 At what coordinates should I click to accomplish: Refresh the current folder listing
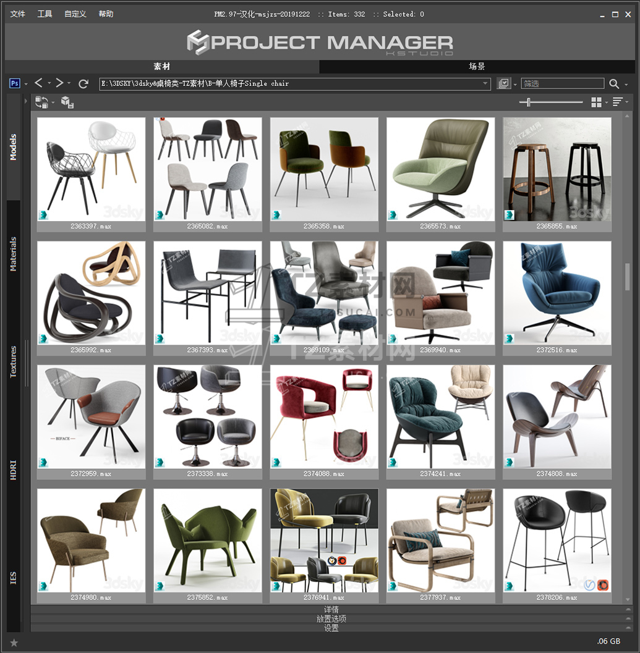point(83,83)
